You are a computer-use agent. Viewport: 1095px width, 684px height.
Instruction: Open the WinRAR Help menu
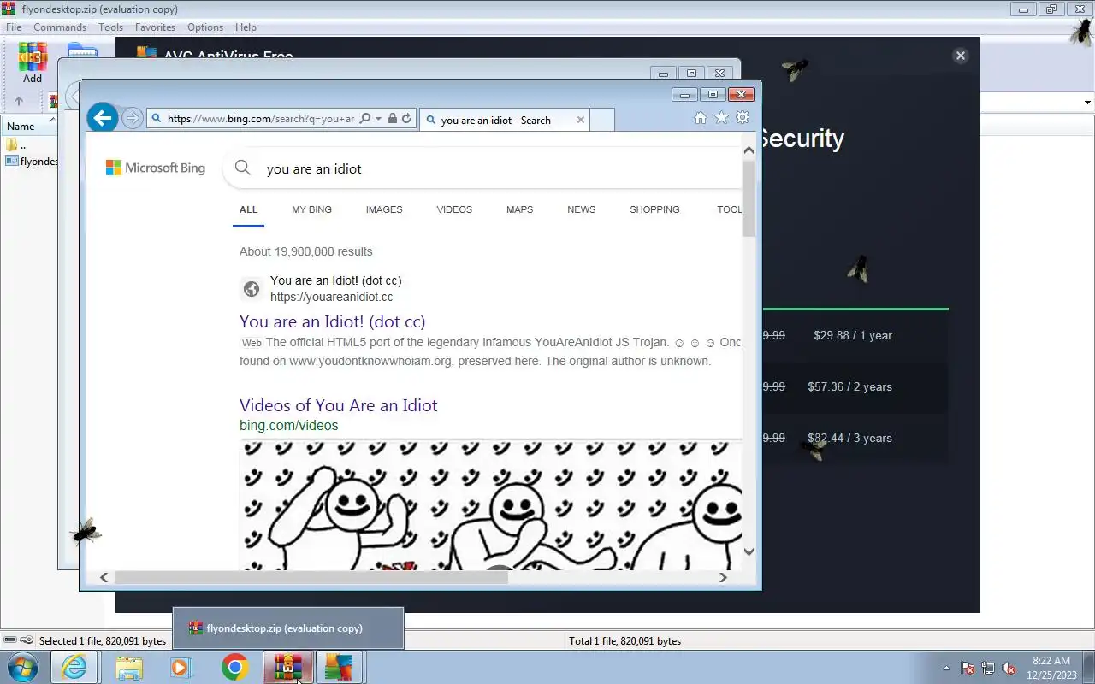[246, 27]
